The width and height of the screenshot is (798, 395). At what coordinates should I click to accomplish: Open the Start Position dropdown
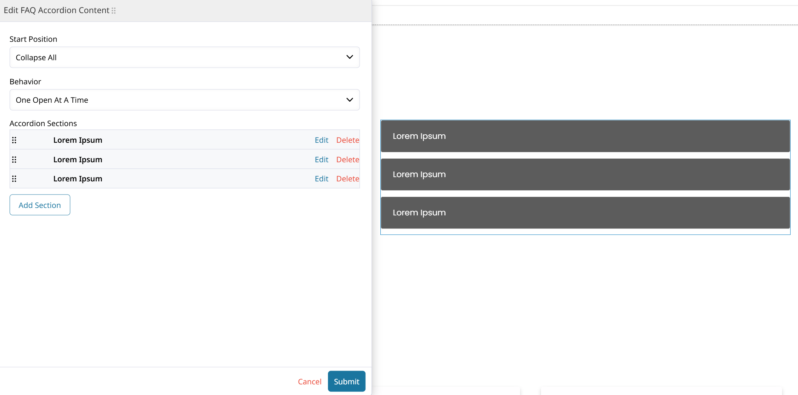(184, 57)
